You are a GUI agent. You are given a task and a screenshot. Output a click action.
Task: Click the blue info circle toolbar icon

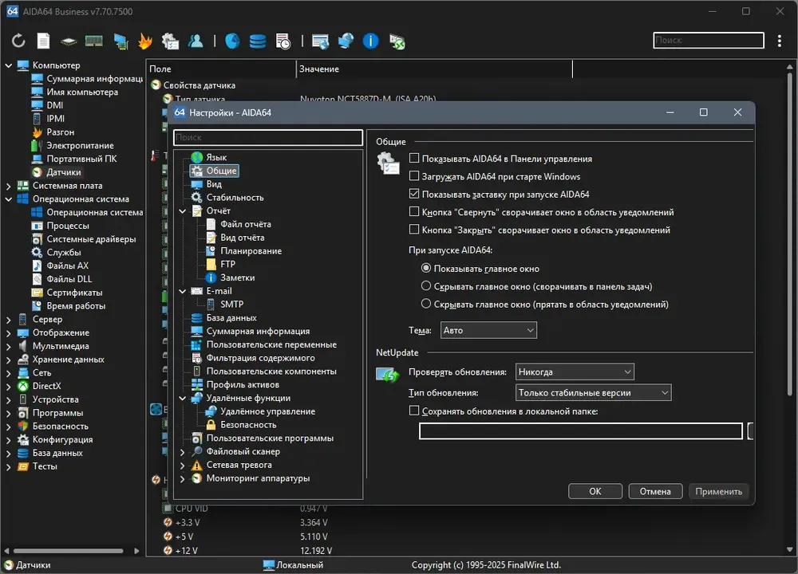coord(370,41)
